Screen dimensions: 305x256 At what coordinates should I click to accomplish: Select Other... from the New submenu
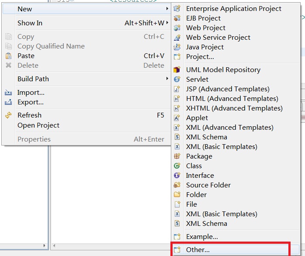[198, 250]
